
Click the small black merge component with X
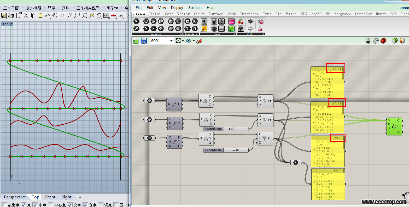(x=296, y=163)
